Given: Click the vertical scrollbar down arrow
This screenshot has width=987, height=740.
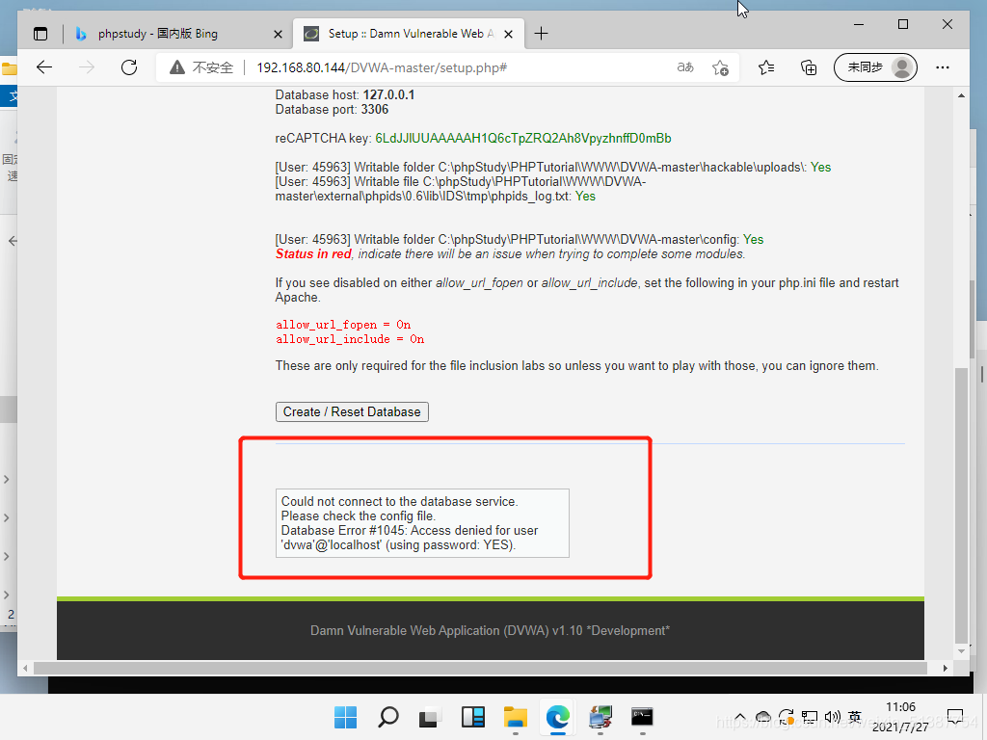Looking at the screenshot, I should (961, 651).
